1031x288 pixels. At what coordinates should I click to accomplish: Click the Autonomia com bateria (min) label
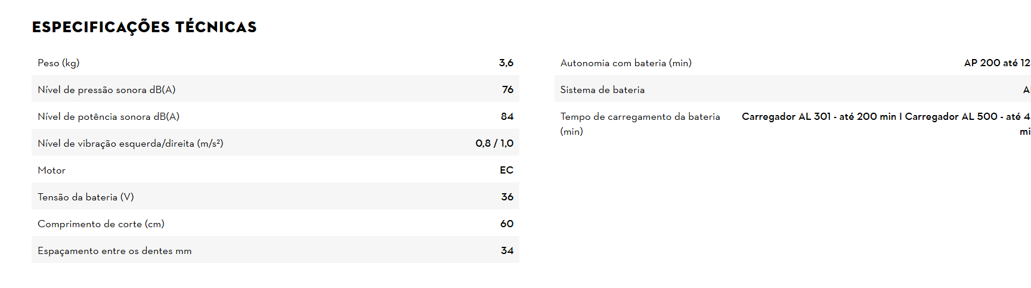626,63
